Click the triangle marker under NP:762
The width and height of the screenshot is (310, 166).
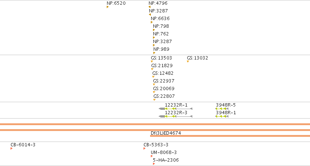point(154,38)
